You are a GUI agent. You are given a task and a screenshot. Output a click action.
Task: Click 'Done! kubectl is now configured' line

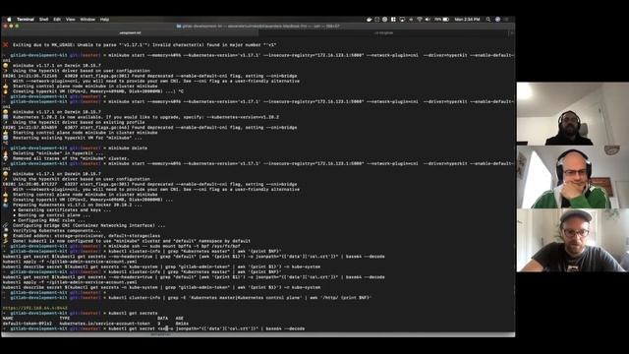pyautogui.click(x=131, y=241)
